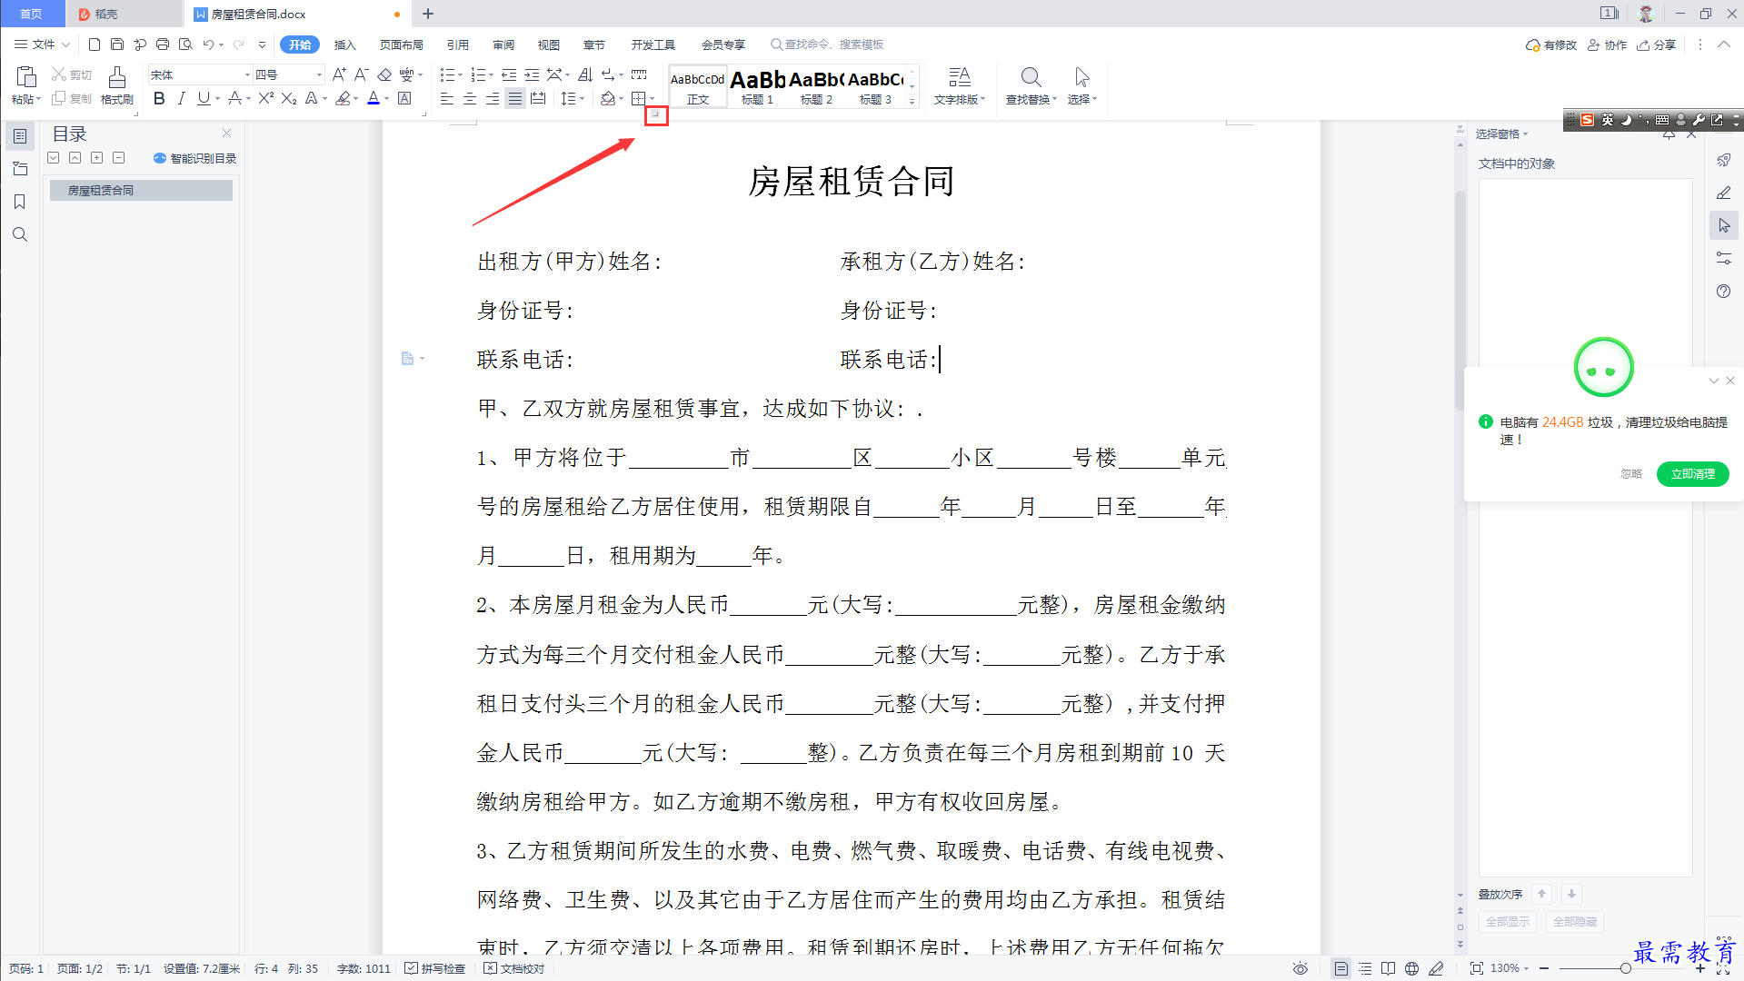Click the Save icon in quick toolbar
The height and width of the screenshot is (981, 1744).
pos(117,45)
